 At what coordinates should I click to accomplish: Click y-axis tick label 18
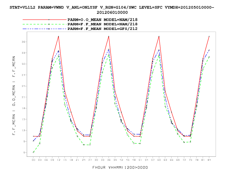coord(23,108)
